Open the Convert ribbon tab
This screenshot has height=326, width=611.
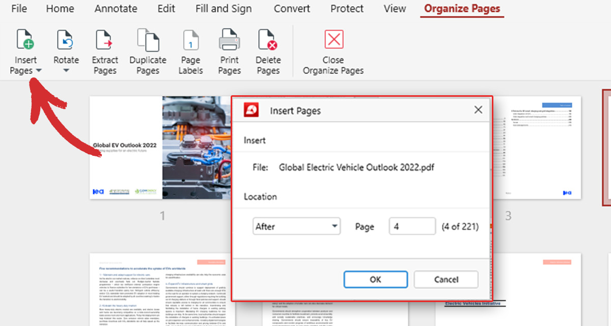click(291, 9)
